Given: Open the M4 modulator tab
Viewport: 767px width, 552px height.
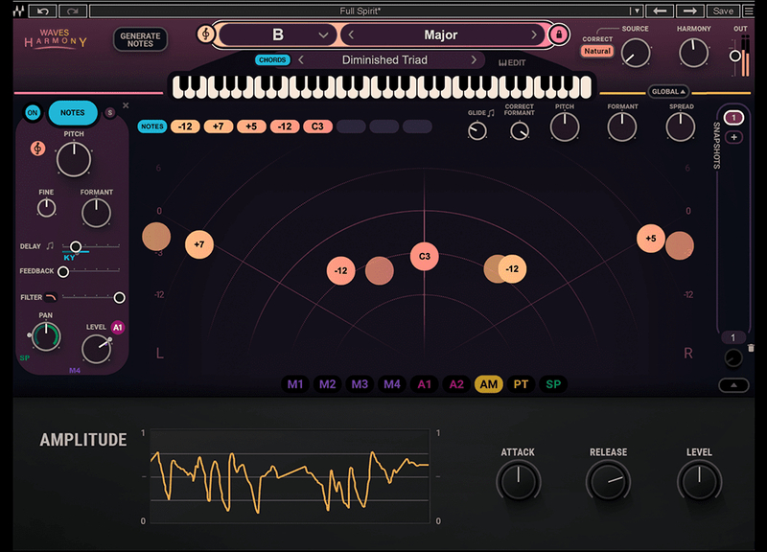Looking at the screenshot, I should [392, 384].
